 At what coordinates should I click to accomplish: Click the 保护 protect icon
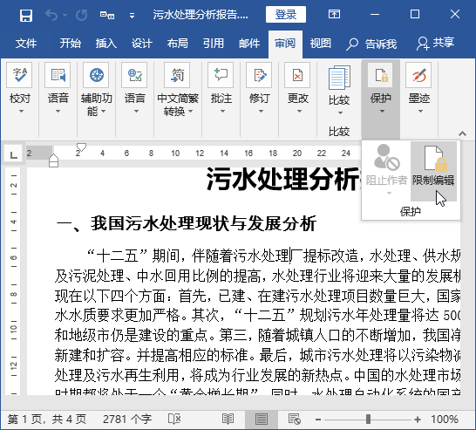click(381, 75)
